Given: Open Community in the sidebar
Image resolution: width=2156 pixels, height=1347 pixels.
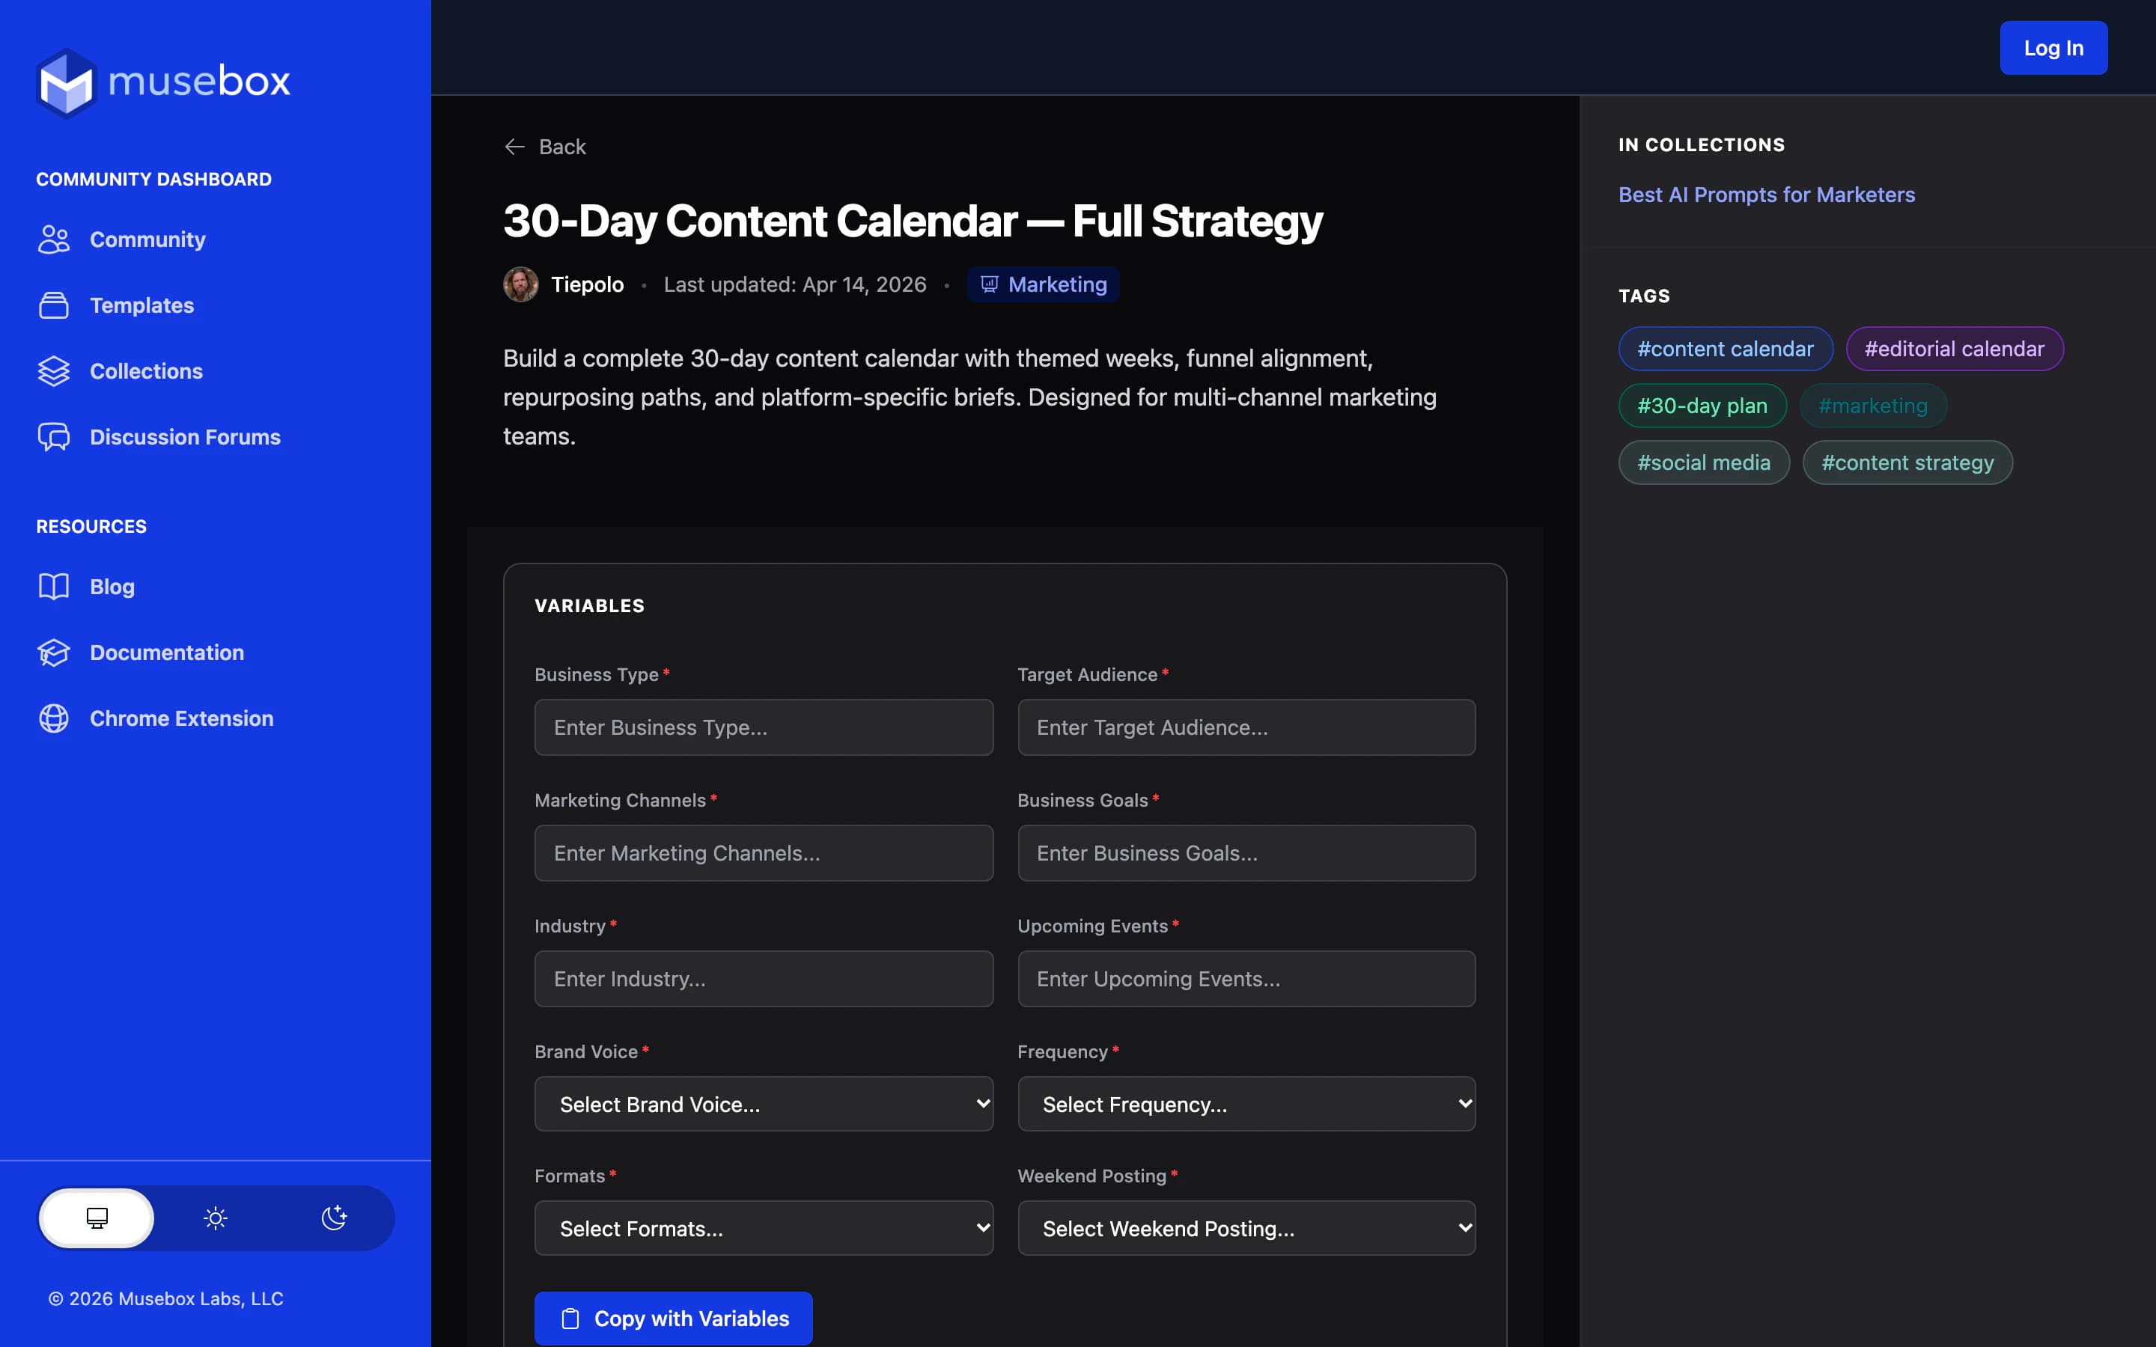Looking at the screenshot, I should click(x=148, y=239).
